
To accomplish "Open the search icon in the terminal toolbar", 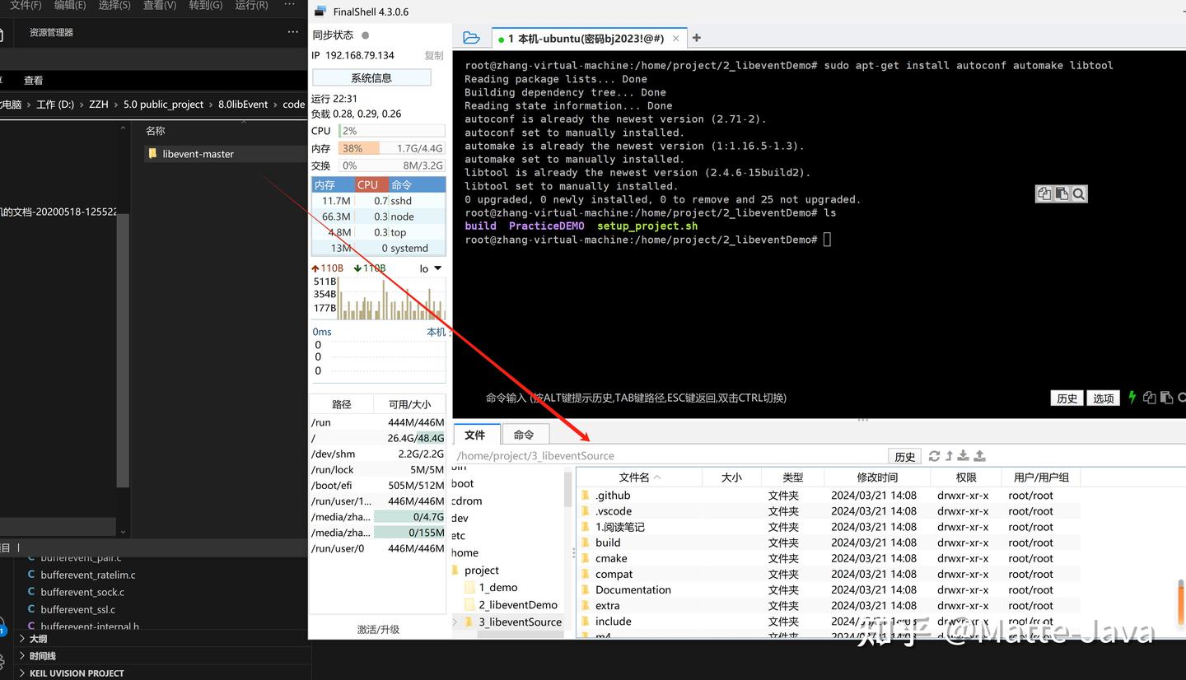I will click(x=1079, y=193).
